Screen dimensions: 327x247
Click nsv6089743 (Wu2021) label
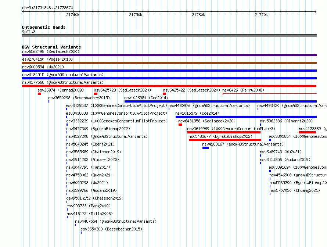click(x=281, y=152)
